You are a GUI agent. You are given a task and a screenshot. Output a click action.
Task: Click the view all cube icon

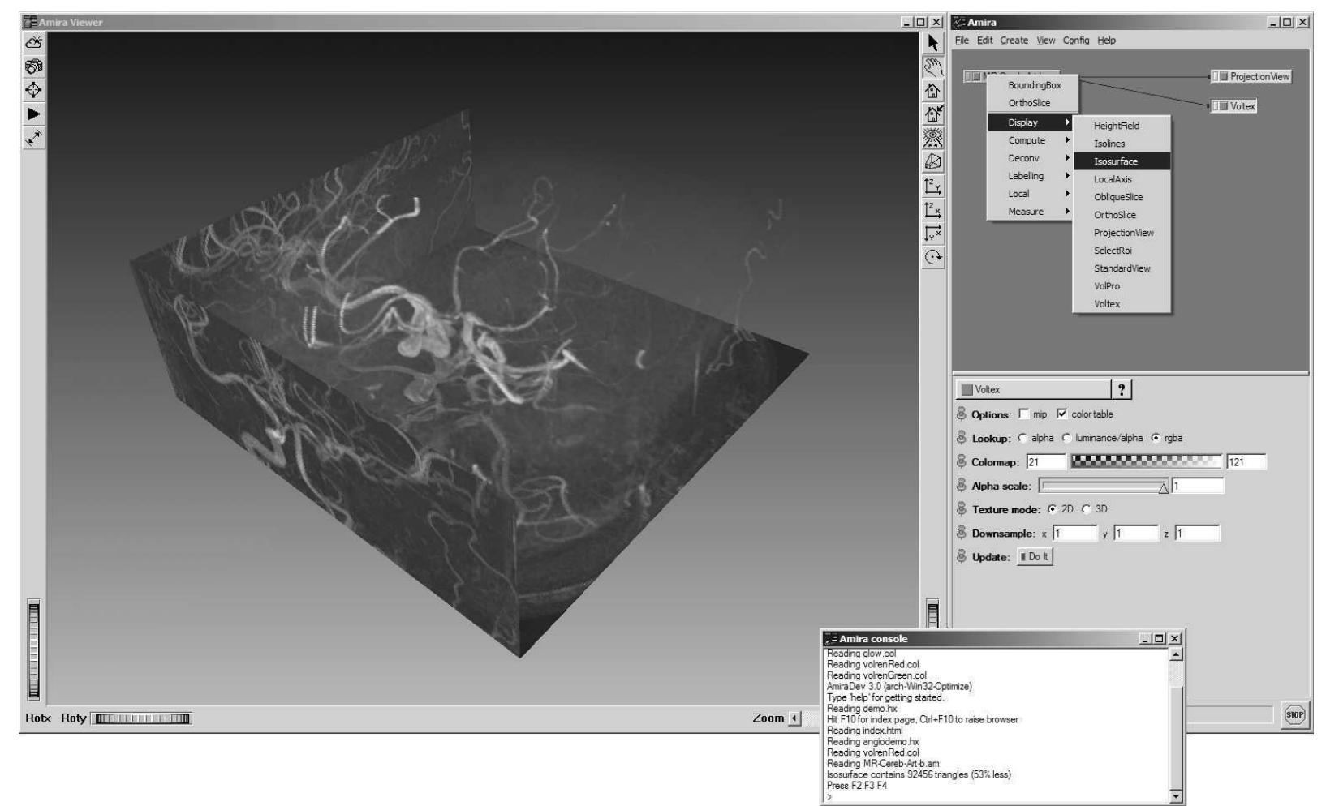933,161
